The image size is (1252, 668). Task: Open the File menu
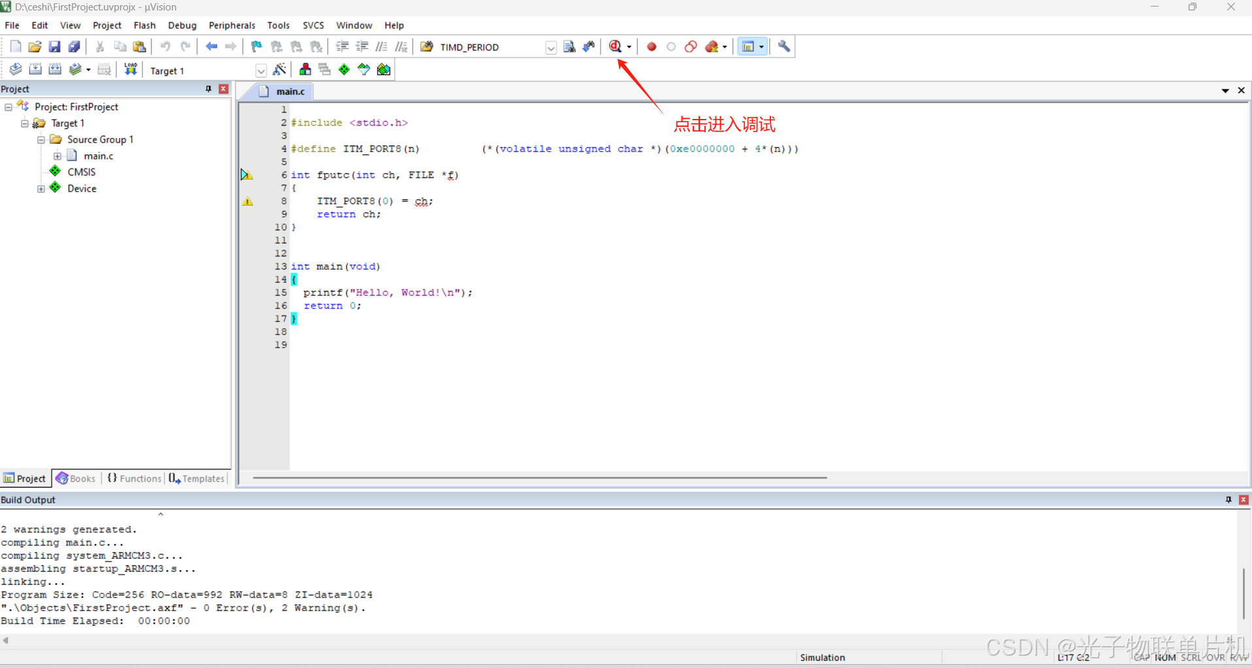[12, 25]
